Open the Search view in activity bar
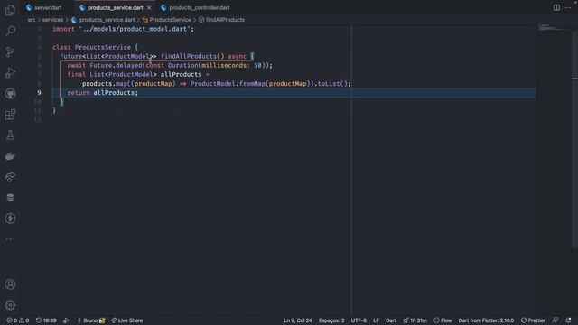 [x=10, y=31]
